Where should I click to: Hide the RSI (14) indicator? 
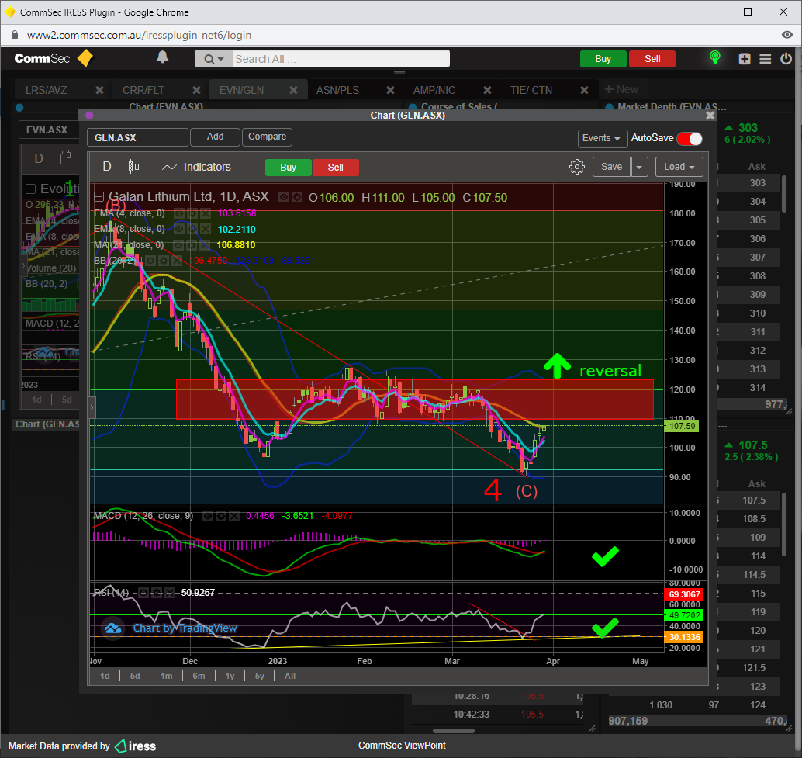point(143,593)
